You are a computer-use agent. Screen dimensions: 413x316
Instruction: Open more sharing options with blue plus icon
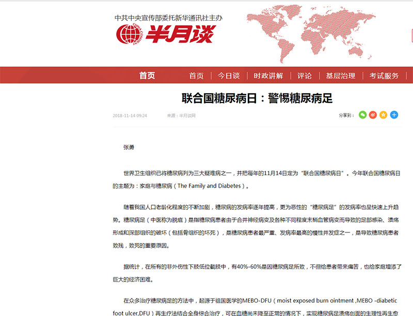tap(394, 114)
